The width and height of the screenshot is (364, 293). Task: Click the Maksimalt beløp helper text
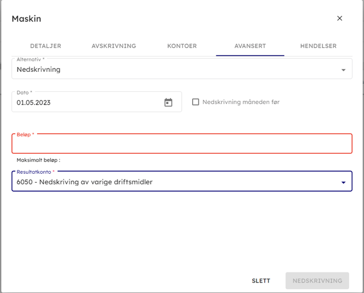click(x=39, y=160)
